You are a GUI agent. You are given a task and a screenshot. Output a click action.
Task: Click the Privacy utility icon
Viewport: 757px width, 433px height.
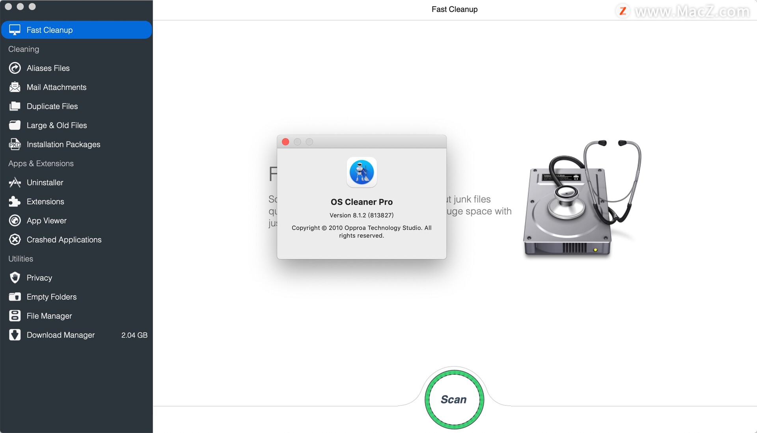[14, 277]
